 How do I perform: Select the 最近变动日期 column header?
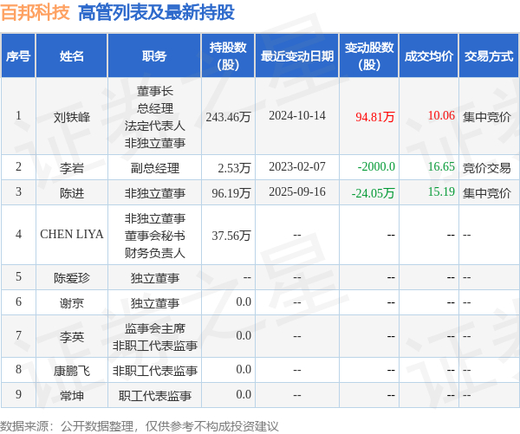click(296, 56)
